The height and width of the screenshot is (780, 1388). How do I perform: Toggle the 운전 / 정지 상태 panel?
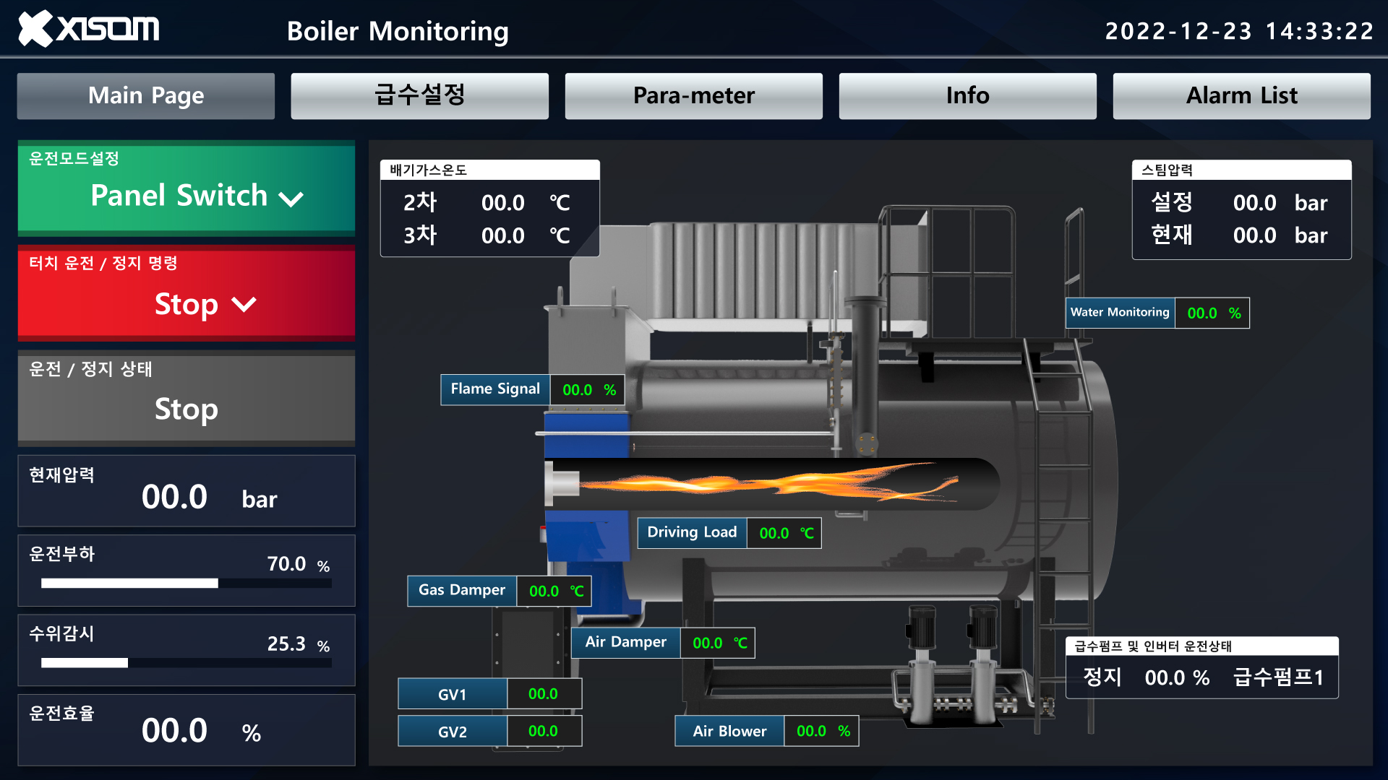click(x=187, y=399)
